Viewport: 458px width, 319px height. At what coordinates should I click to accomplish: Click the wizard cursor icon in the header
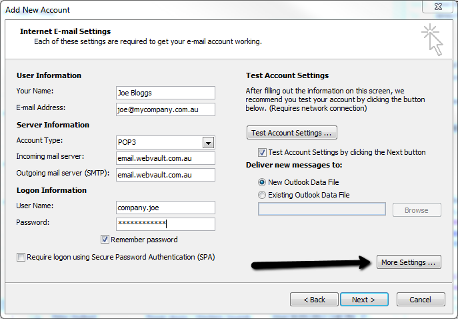pos(433,39)
